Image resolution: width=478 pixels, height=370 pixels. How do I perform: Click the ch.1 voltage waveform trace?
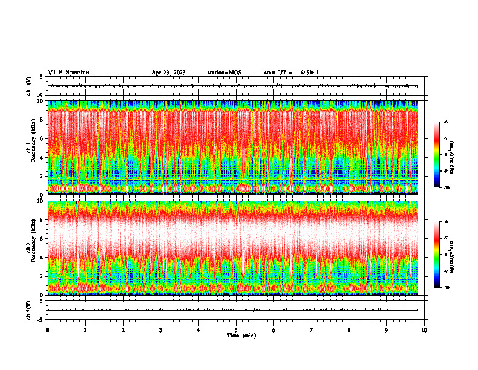tap(232, 86)
